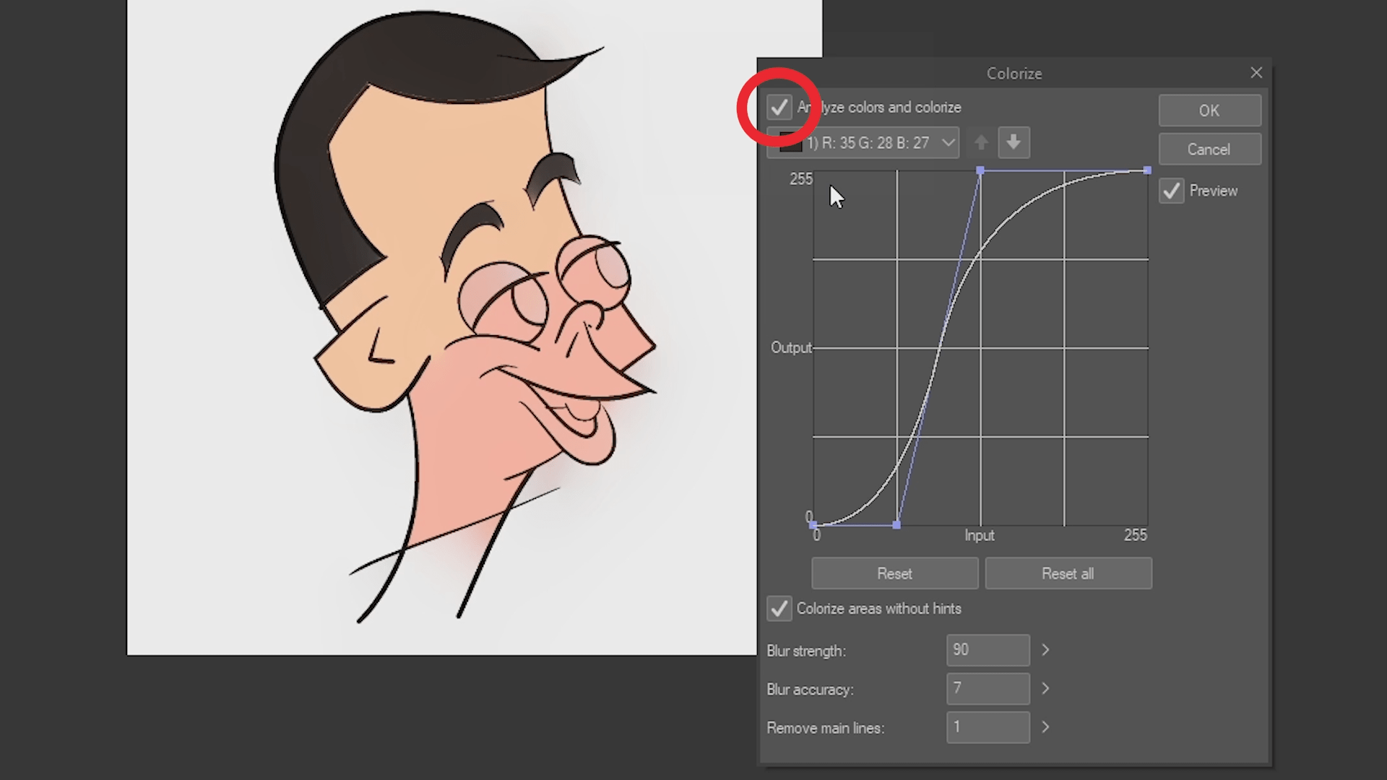
Task: Click the Reset curve button
Action: [x=894, y=573]
